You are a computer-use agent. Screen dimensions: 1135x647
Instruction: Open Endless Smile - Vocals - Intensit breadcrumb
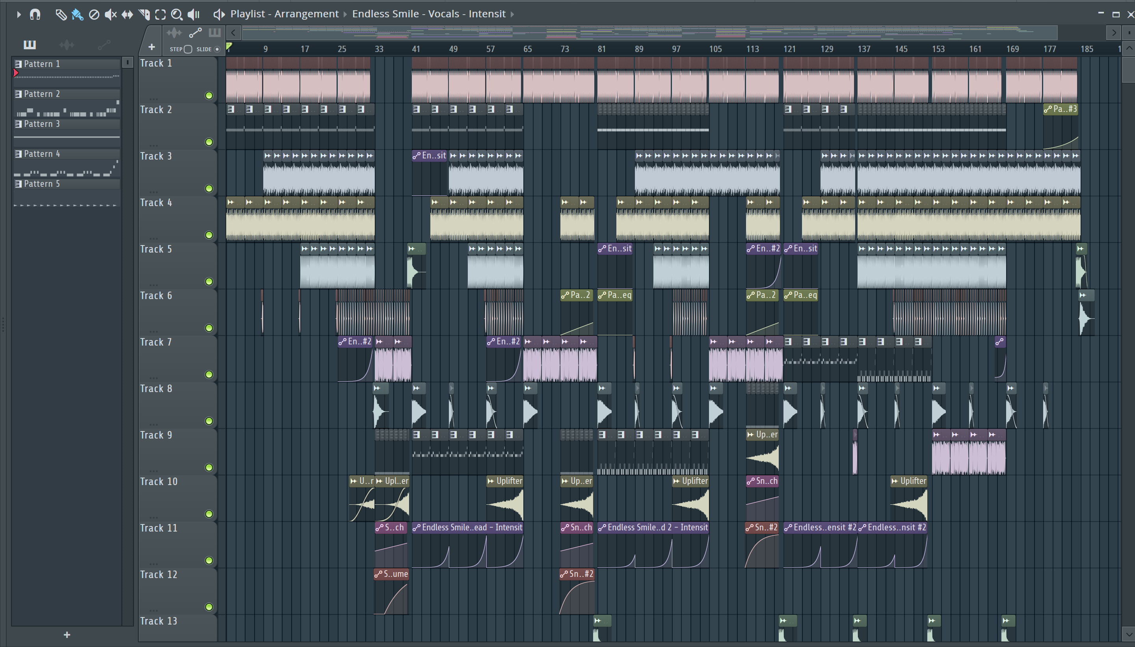pos(429,14)
